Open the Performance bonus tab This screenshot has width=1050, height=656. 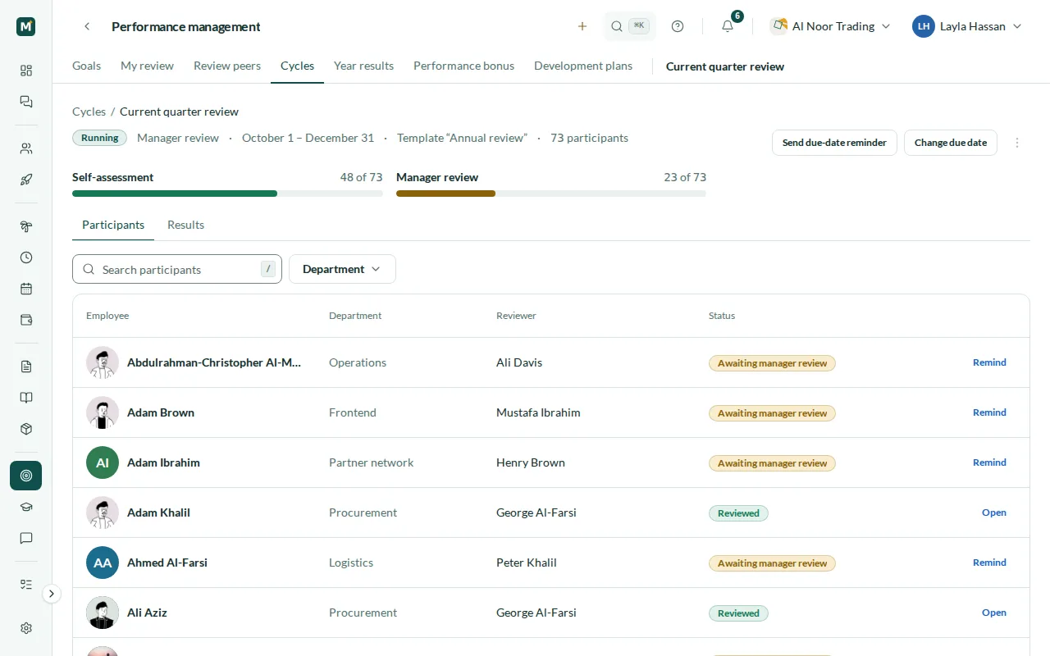point(463,66)
